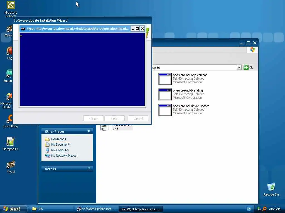
Task: Click the Wget console title bar text
Action: pos(78,29)
